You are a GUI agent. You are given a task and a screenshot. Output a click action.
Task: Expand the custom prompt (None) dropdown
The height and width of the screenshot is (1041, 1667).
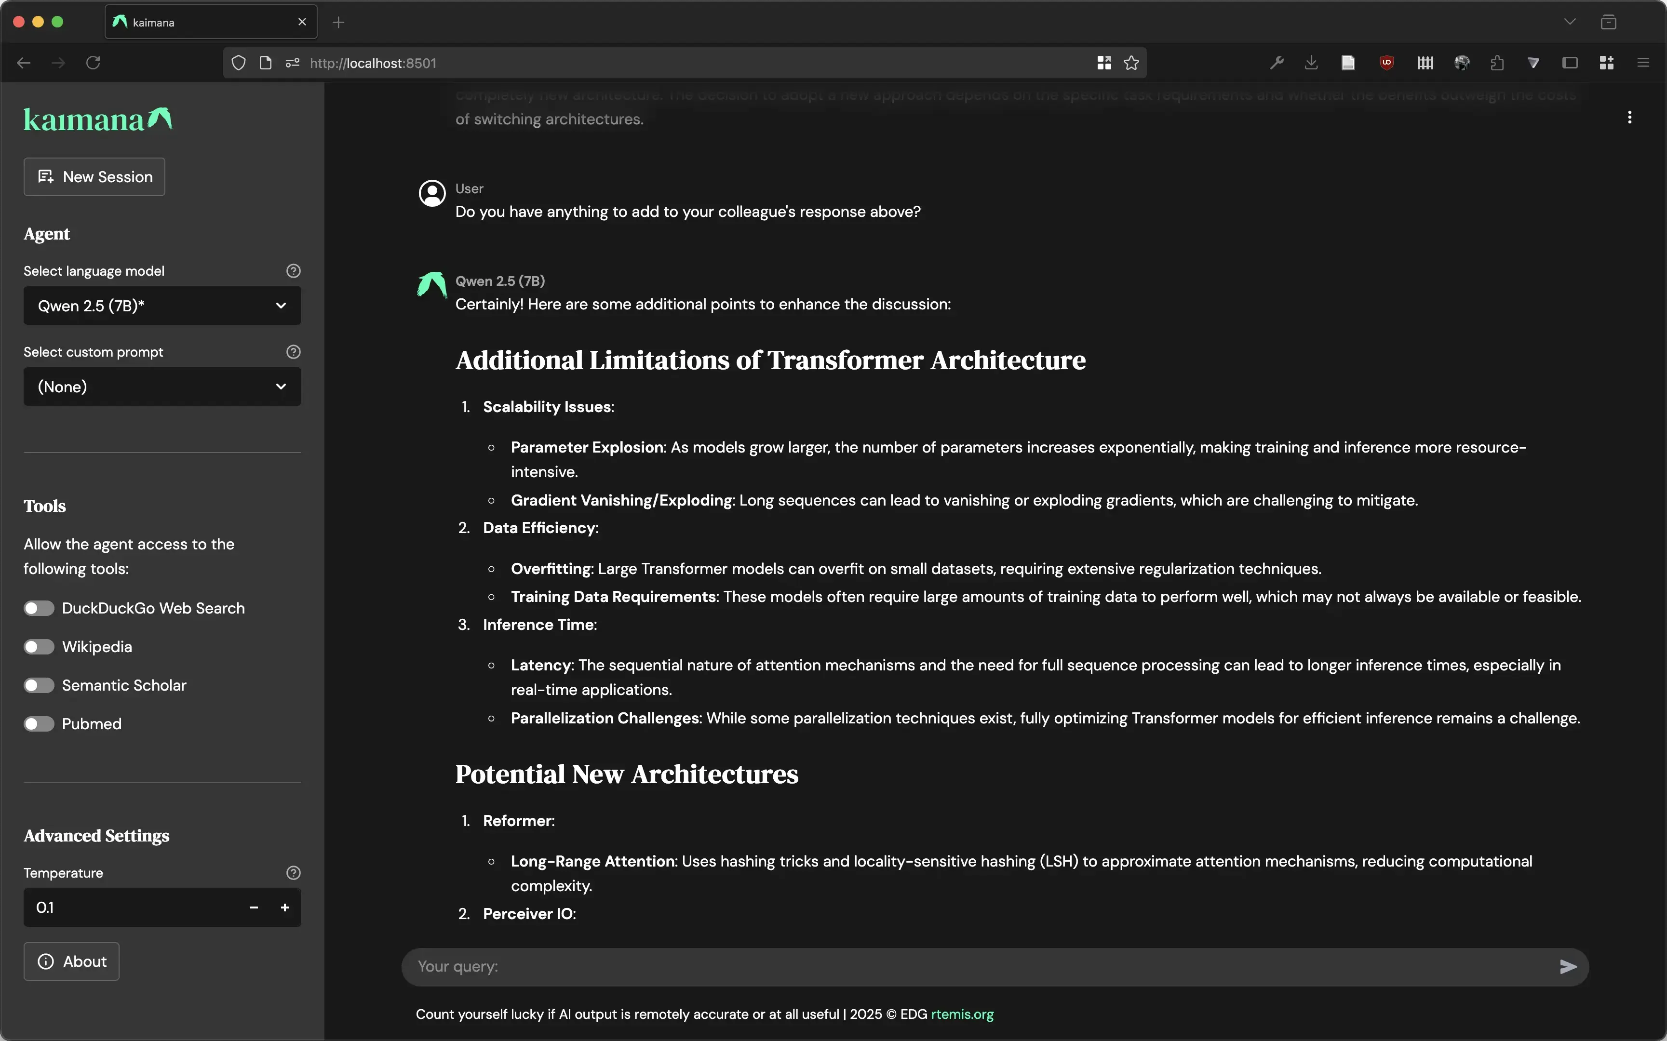[x=162, y=387]
